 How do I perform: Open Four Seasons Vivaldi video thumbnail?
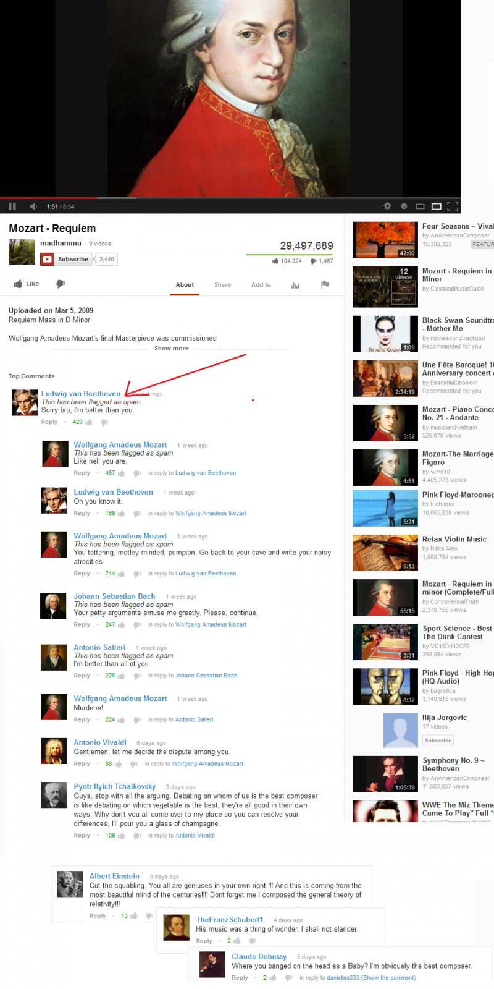[385, 240]
